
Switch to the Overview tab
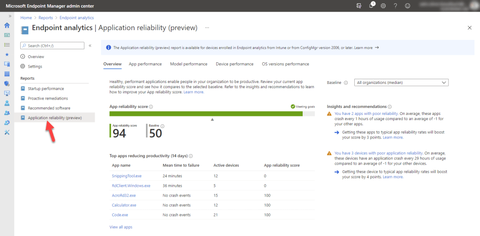click(x=112, y=64)
